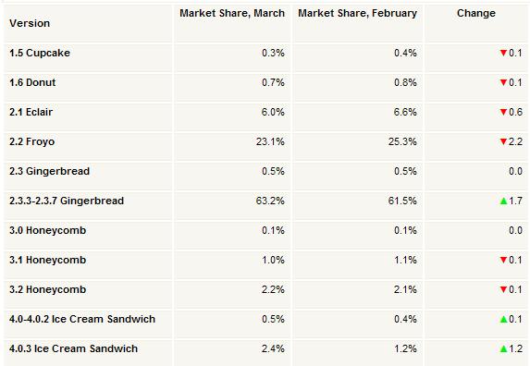Click the red down arrow beside 2.2
530x366 pixels.
(503, 141)
